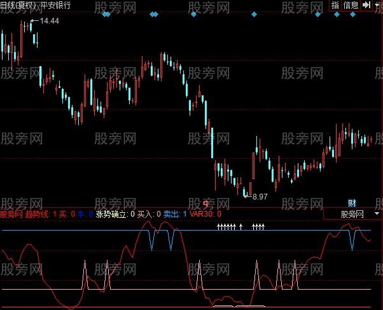
Task: Click the 14.44 high price label
Action: point(49,21)
